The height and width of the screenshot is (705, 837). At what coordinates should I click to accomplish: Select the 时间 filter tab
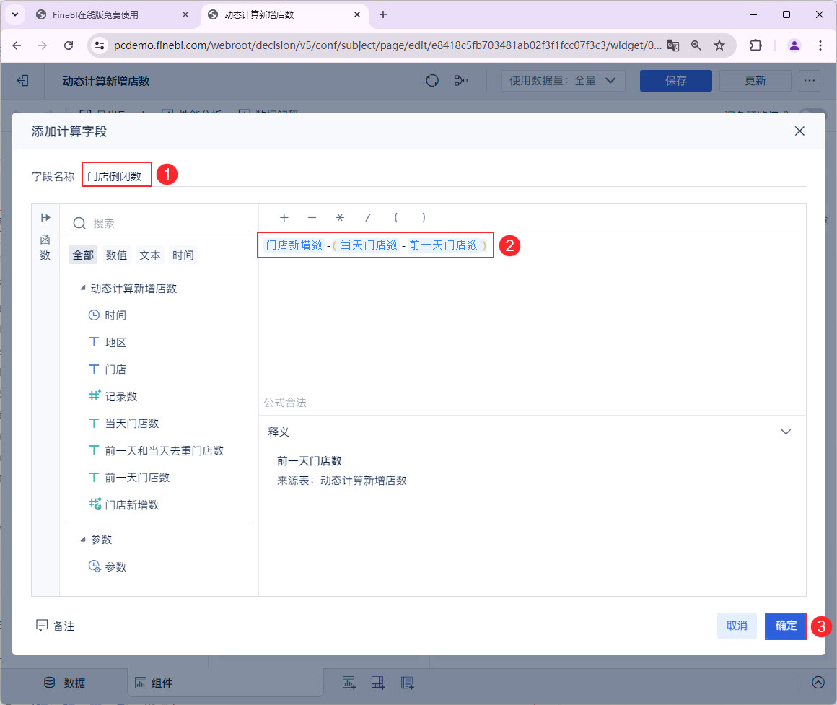(x=183, y=255)
